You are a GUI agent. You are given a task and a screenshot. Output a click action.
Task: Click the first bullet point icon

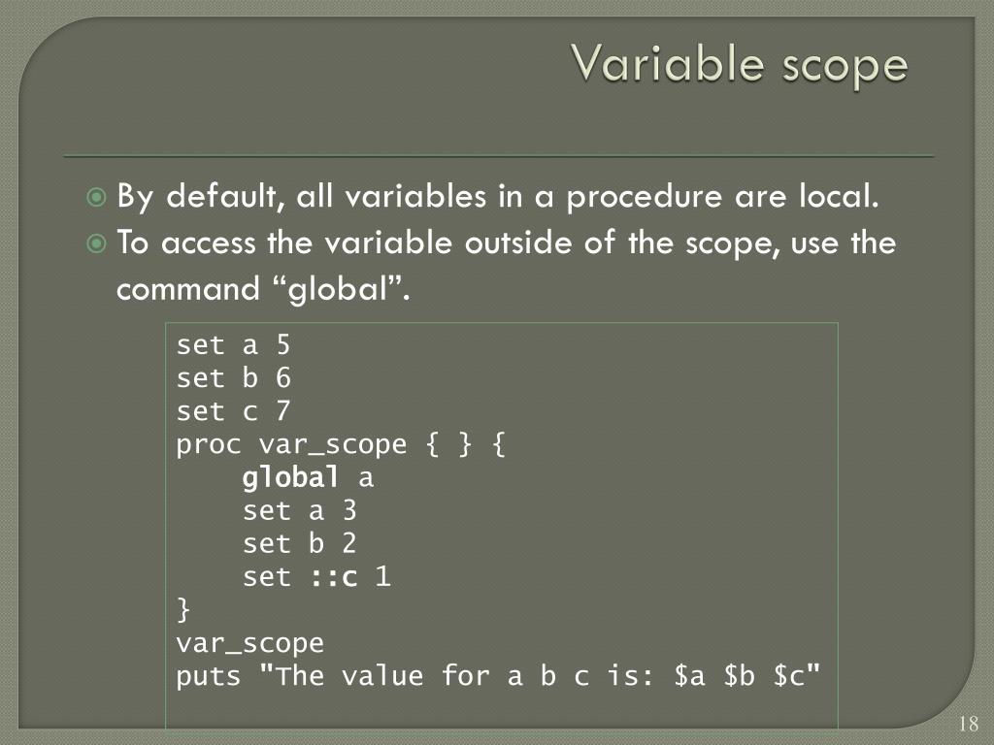click(96, 197)
